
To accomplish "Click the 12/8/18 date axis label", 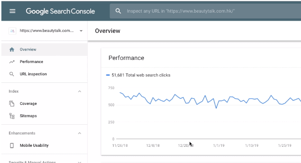I will 153,145.
